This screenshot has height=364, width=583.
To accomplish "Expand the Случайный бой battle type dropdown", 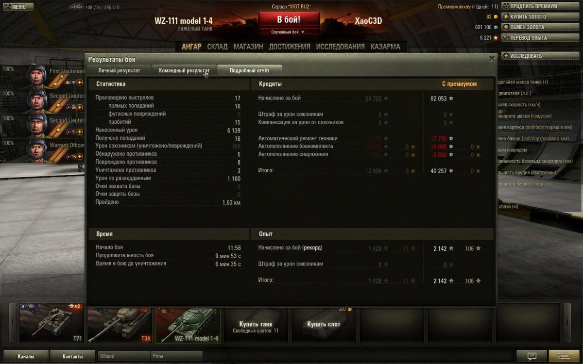I will click(x=289, y=32).
